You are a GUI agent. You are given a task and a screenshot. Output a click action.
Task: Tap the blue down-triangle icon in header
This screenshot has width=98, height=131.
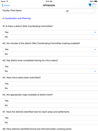tap(90, 5)
